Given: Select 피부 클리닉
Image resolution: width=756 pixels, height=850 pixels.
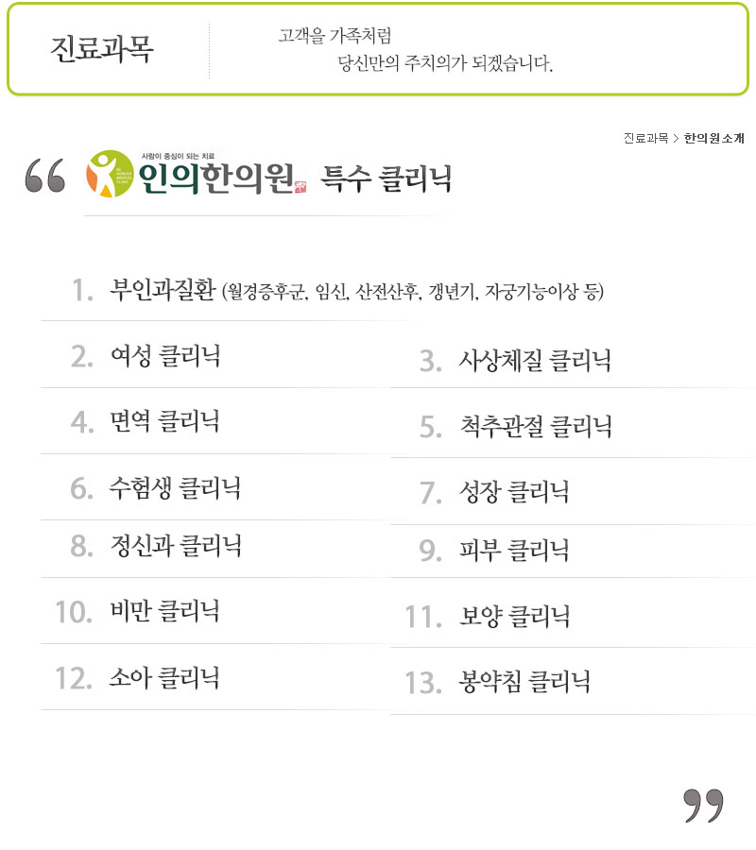Looking at the screenshot, I should click(x=513, y=551).
